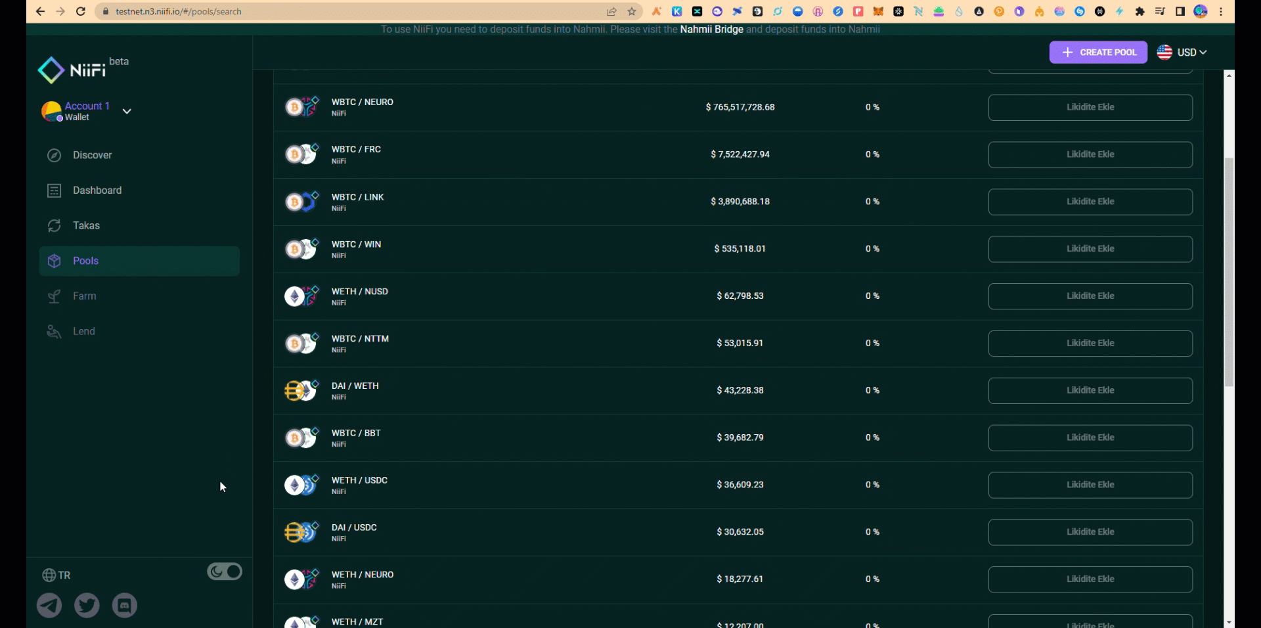Viewport: 1261px width, 628px height.
Task: Click the WETH / USDC token pair icon
Action: coord(301,485)
